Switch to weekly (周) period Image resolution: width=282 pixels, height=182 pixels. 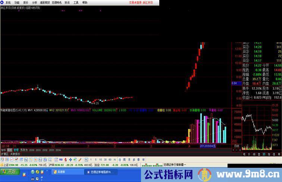coord(125,160)
